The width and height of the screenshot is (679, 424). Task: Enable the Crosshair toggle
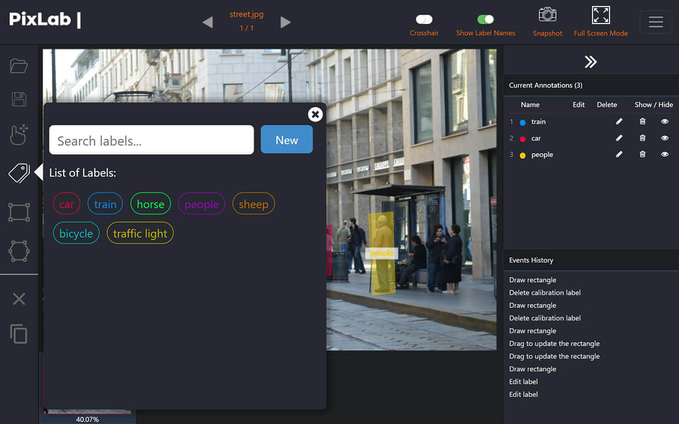point(424,18)
